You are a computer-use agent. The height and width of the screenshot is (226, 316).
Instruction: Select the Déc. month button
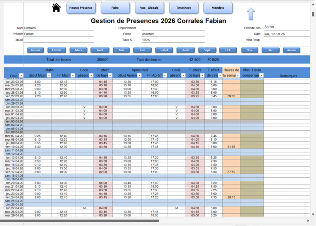coord(271,50)
